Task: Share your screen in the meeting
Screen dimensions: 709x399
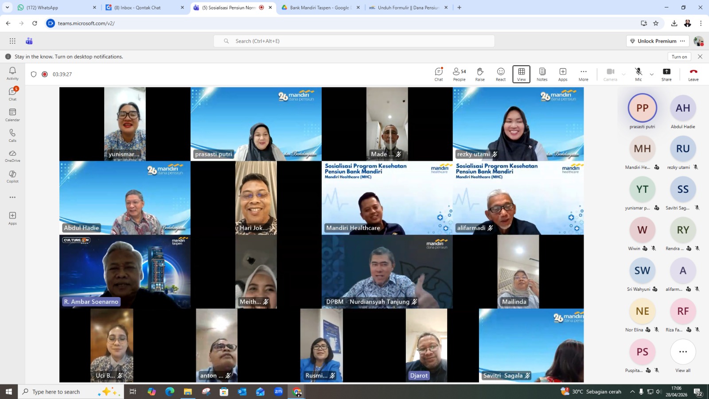Action: pyautogui.click(x=666, y=74)
